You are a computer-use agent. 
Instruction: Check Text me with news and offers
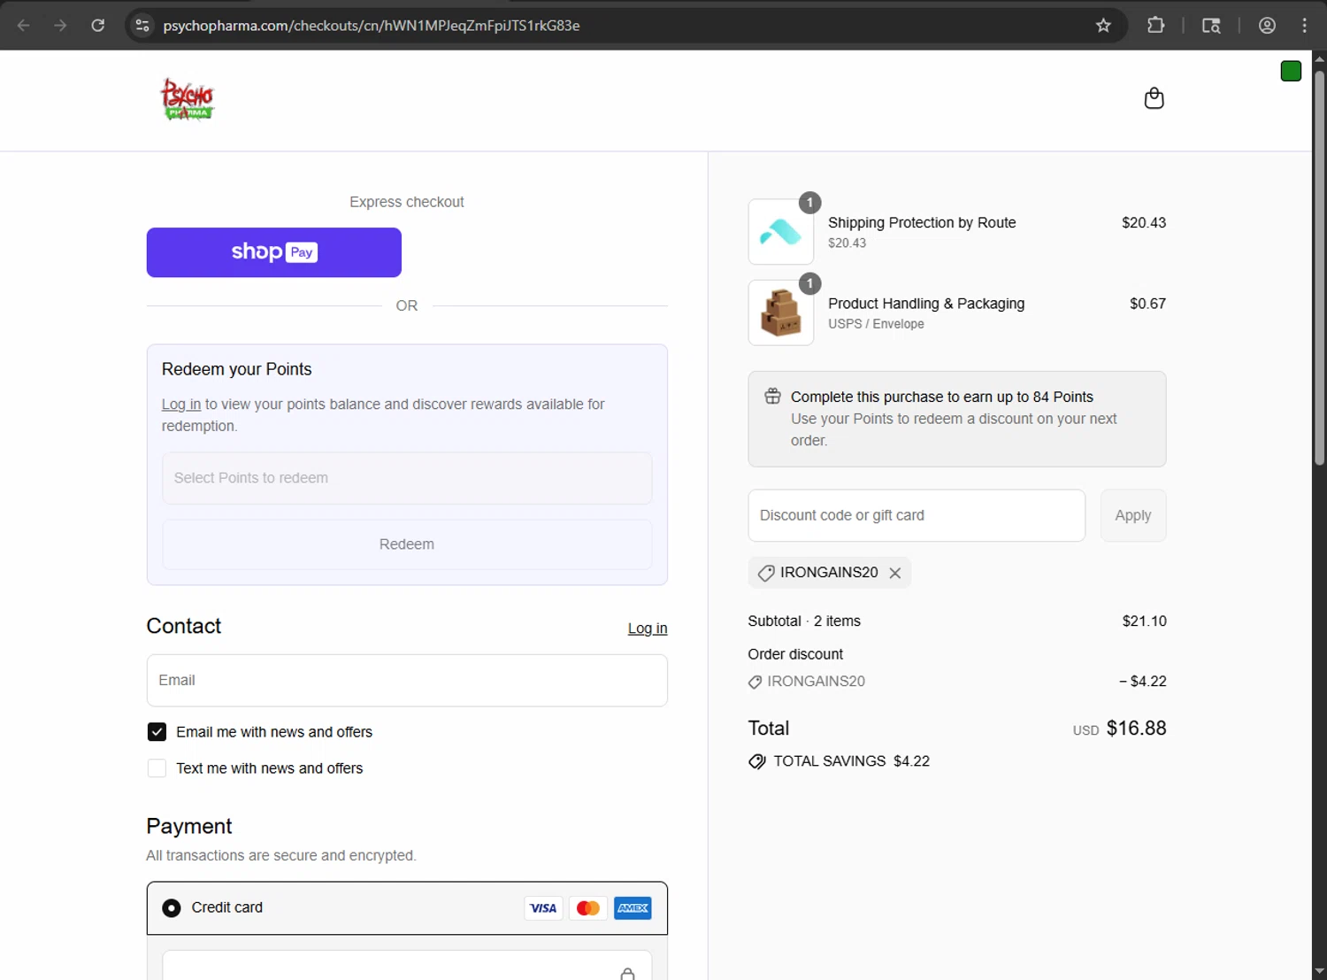(x=157, y=768)
